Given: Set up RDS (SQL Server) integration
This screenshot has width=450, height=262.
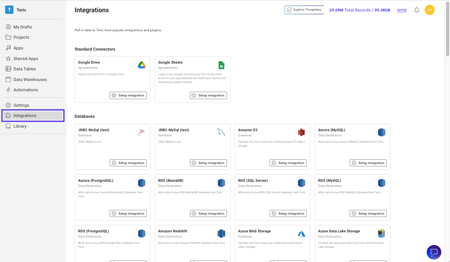Looking at the screenshot, I should click(x=288, y=213).
